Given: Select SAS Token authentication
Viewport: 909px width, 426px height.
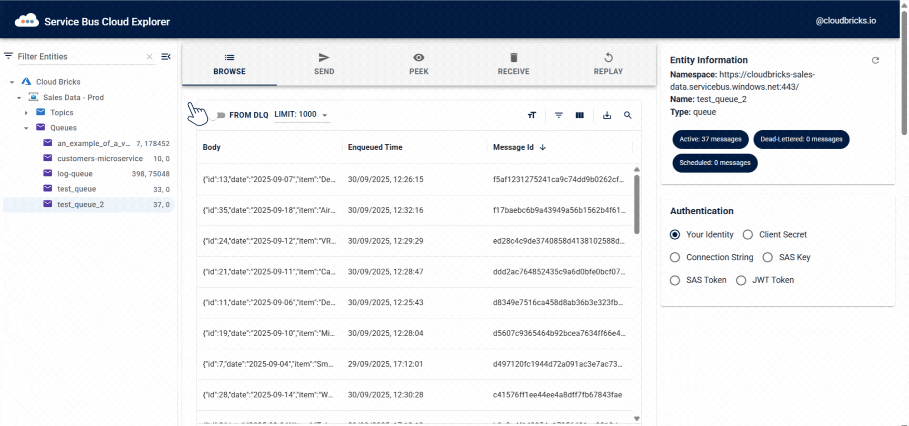Looking at the screenshot, I should point(675,280).
